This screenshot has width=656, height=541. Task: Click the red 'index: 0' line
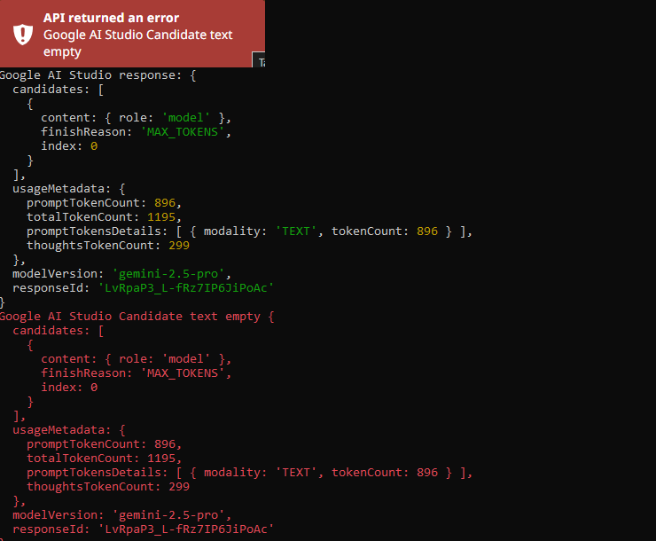point(69,388)
